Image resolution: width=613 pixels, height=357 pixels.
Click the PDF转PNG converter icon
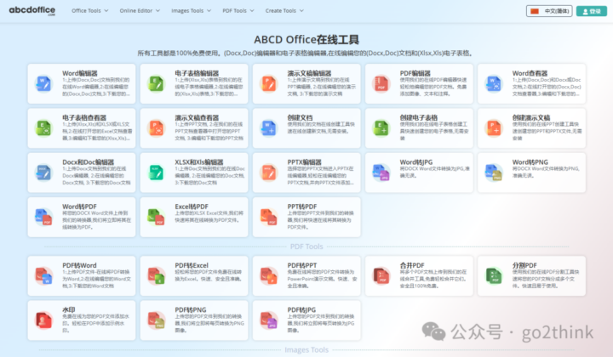click(x=156, y=320)
